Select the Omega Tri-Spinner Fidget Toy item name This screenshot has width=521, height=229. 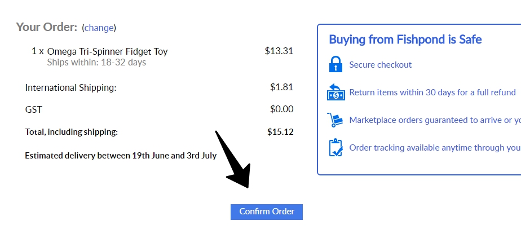[x=107, y=51]
